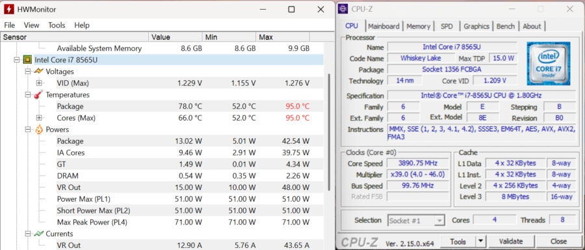Viewport: 585px width, 250px height.
Task: Collapse the Powers section
Action: [x=28, y=130]
